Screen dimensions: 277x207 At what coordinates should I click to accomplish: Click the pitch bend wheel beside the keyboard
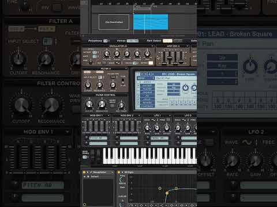[x=92, y=155]
